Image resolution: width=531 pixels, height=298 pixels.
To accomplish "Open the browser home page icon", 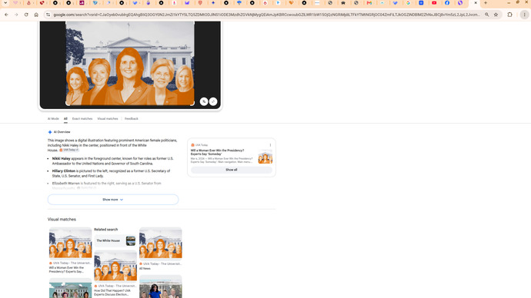I will [x=36, y=15].
